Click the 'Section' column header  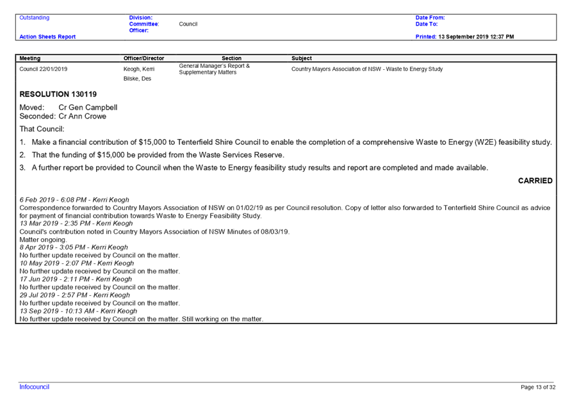(232, 58)
